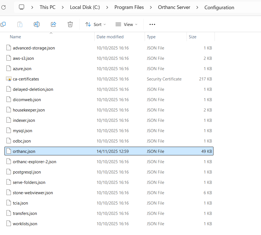The height and width of the screenshot is (235, 261).
Task: Expand the chevron before This PC
Action: point(32,8)
